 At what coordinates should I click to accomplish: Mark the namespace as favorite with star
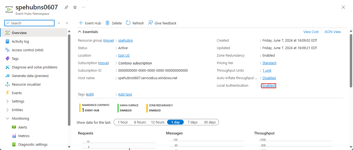point(75,8)
